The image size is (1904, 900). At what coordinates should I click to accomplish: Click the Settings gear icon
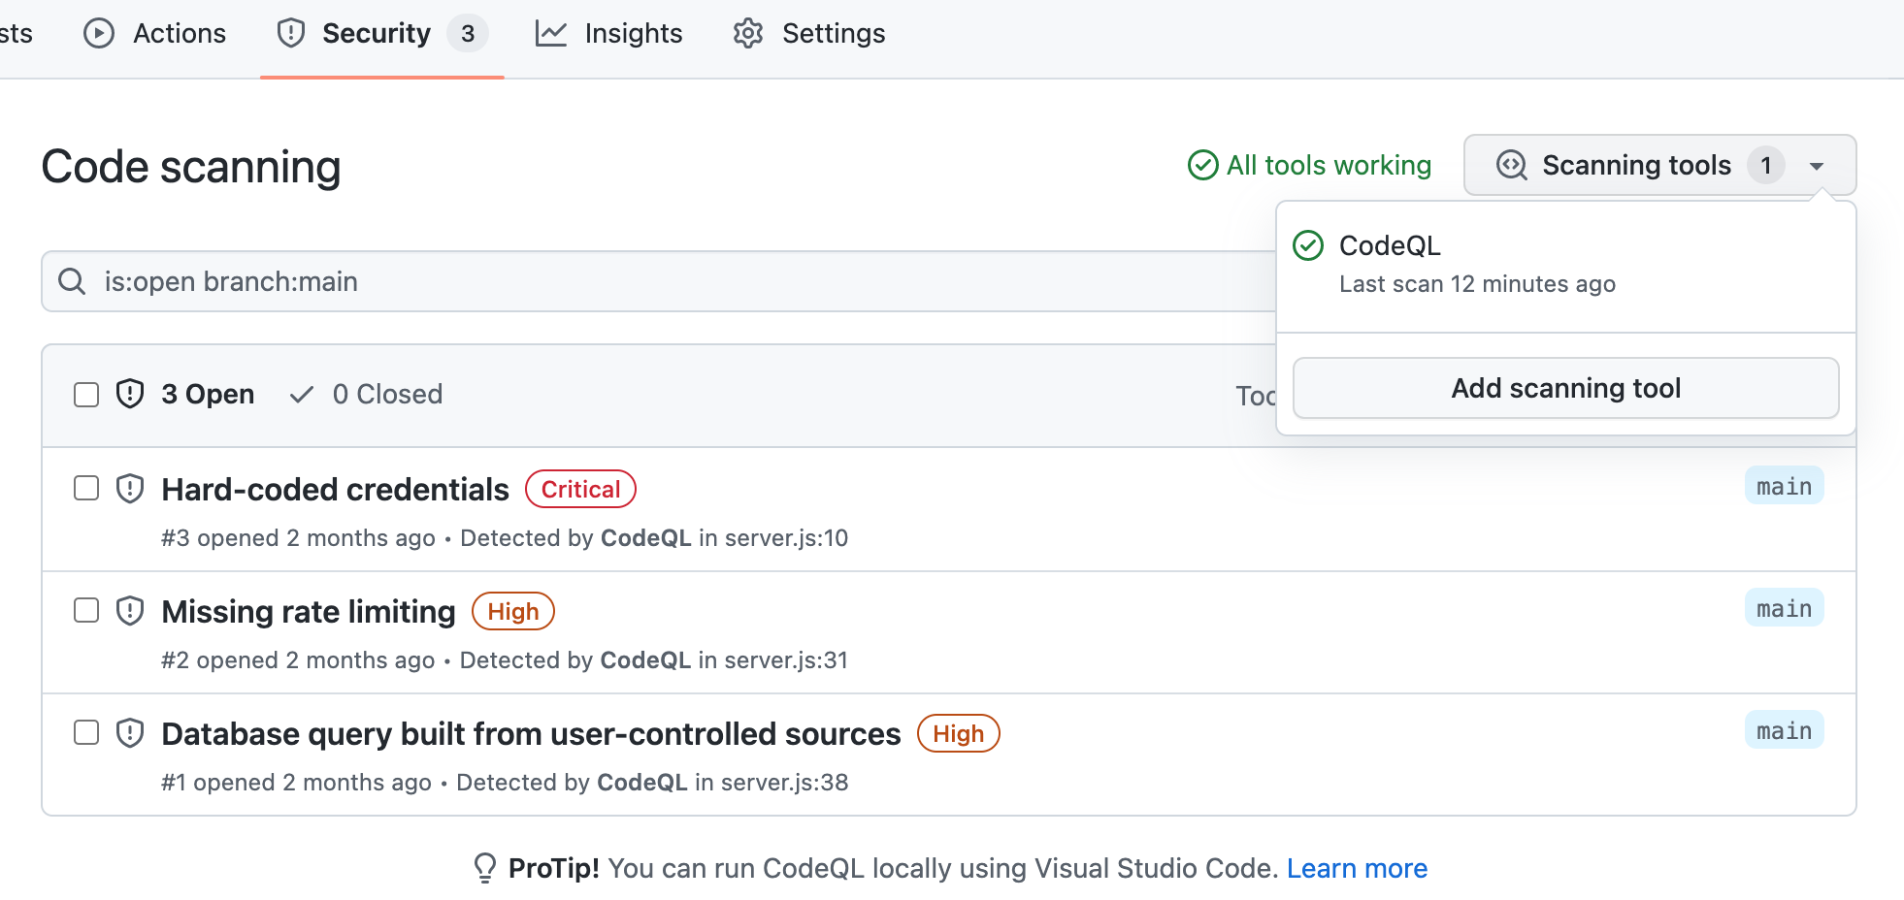pyautogui.click(x=747, y=32)
